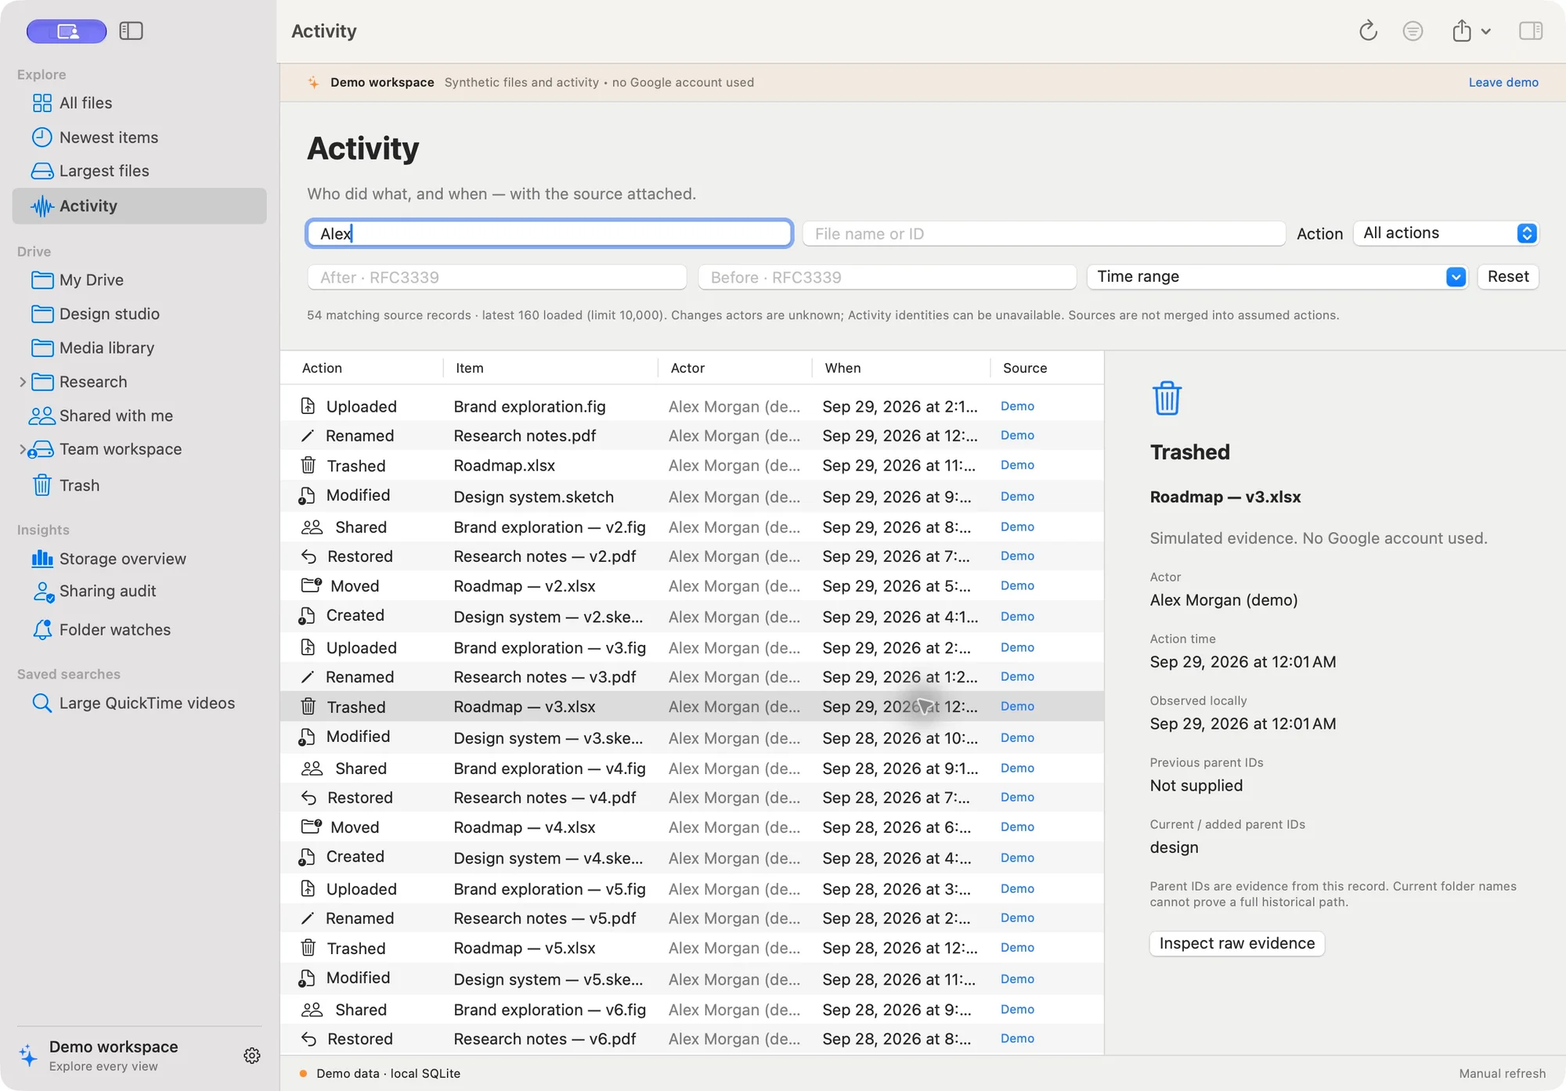Click Shared people icon for Brand exploration — v2.fig
The image size is (1566, 1091).
(312, 527)
